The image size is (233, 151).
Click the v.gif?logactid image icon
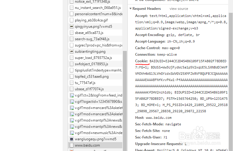pyautogui.click(x=72, y=102)
